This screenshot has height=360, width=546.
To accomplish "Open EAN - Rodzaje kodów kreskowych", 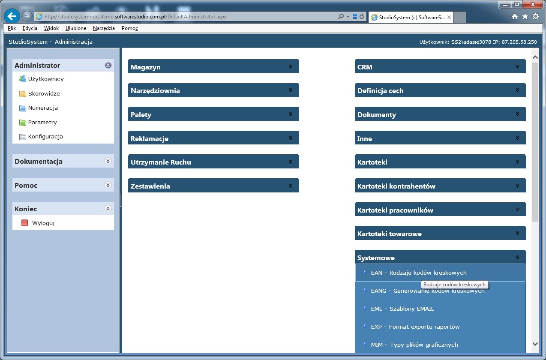I will (x=440, y=273).
